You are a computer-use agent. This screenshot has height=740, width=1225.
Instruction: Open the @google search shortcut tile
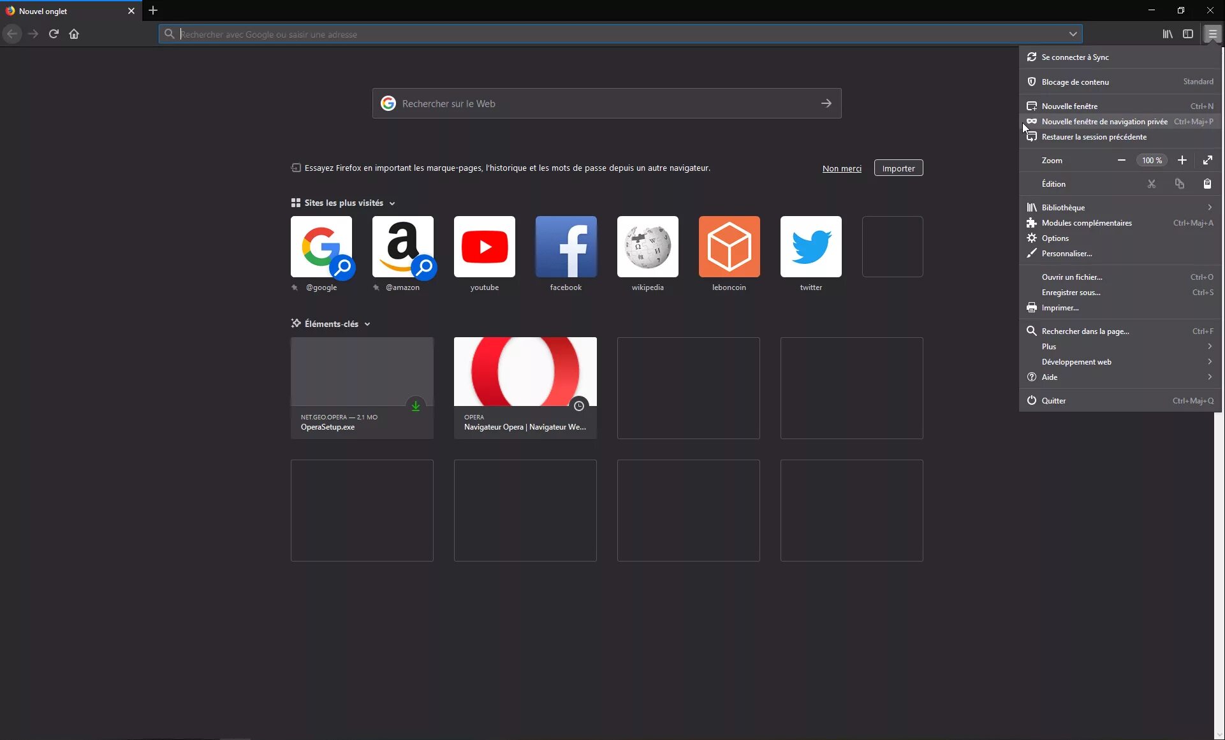[321, 247]
